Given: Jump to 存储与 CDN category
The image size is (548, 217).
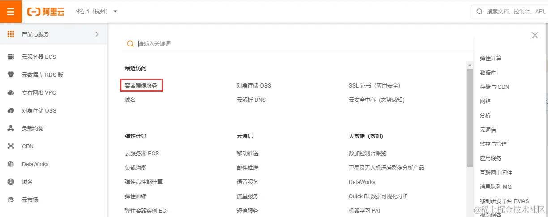Looking at the screenshot, I should [x=494, y=87].
